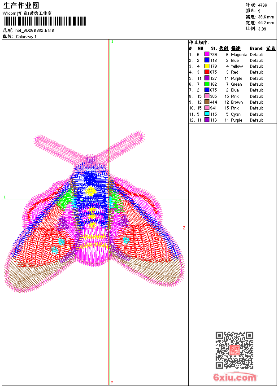Click Default brand in the Cyan row
The image size is (278, 386).
256,114
